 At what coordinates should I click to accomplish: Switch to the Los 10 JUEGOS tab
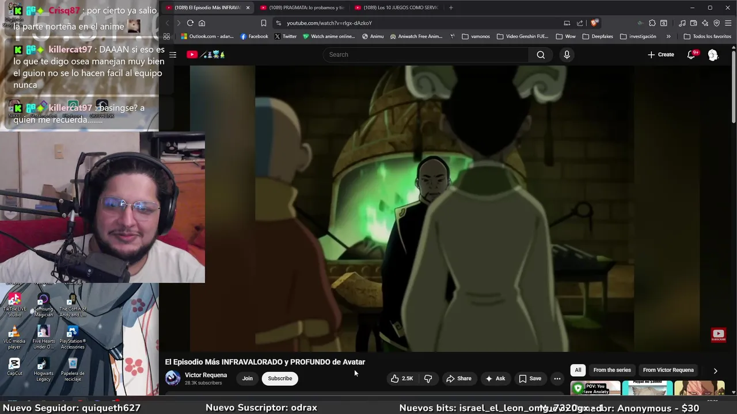[397, 7]
